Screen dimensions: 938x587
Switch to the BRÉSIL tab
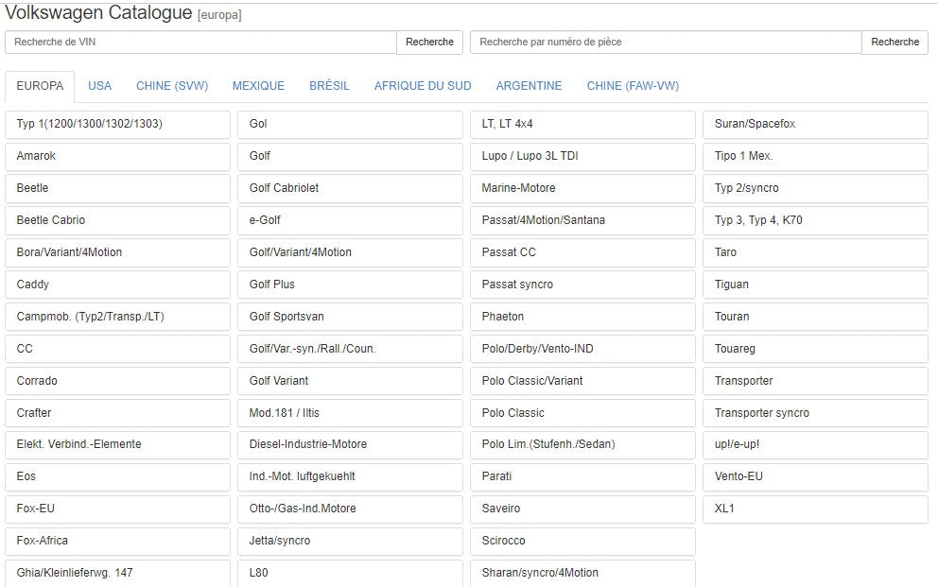[x=329, y=86]
